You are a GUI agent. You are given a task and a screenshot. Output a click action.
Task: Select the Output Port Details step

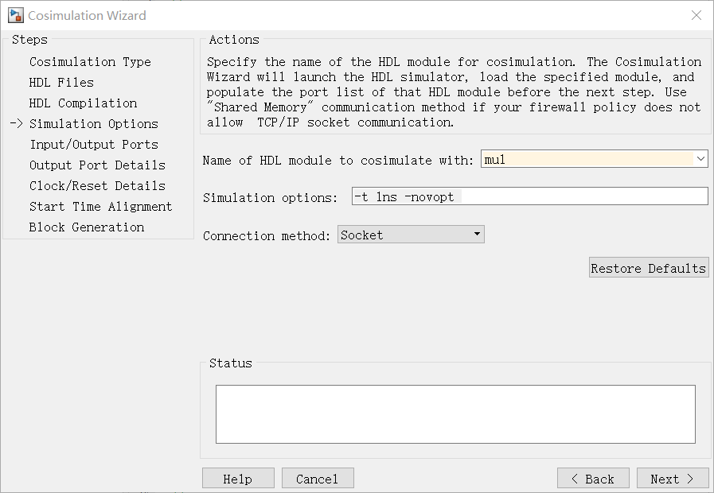(x=97, y=165)
